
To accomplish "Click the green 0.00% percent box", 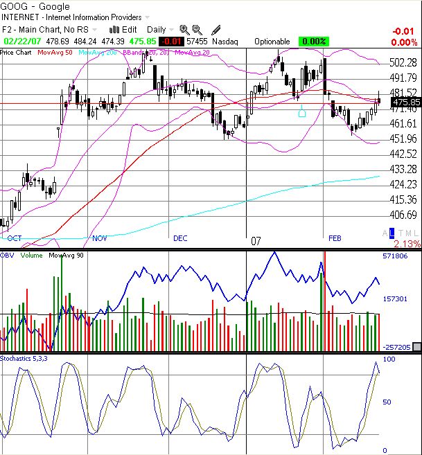I will tap(314, 42).
